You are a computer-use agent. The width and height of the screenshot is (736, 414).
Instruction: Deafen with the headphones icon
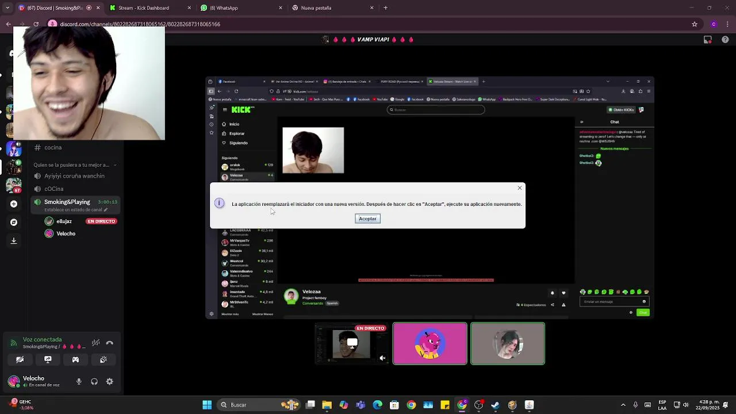(94, 381)
